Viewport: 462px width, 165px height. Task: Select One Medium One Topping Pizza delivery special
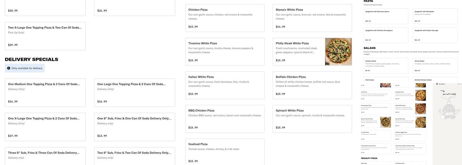click(x=45, y=93)
